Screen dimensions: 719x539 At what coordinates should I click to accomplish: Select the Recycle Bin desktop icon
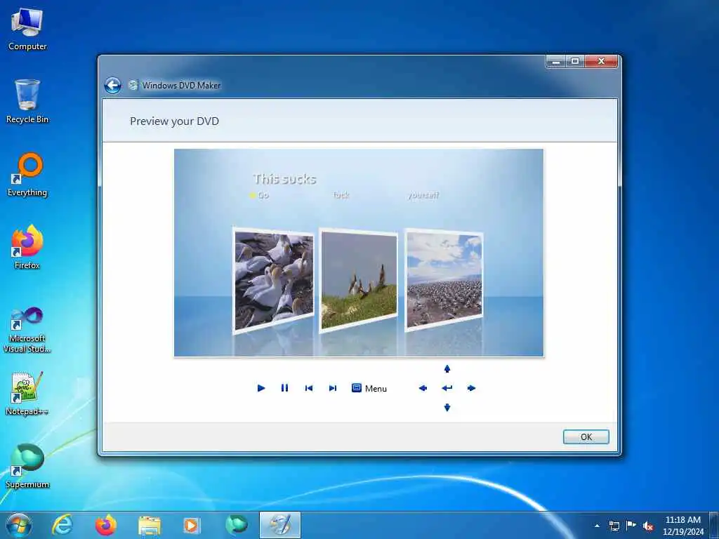[27, 101]
